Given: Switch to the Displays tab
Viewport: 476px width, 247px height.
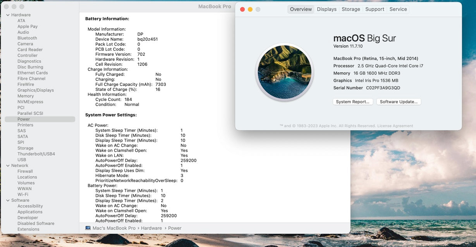Looking at the screenshot, I should coord(326,9).
